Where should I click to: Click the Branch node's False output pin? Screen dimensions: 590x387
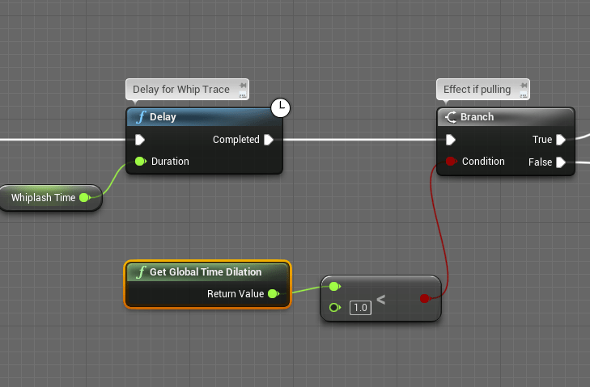point(560,162)
